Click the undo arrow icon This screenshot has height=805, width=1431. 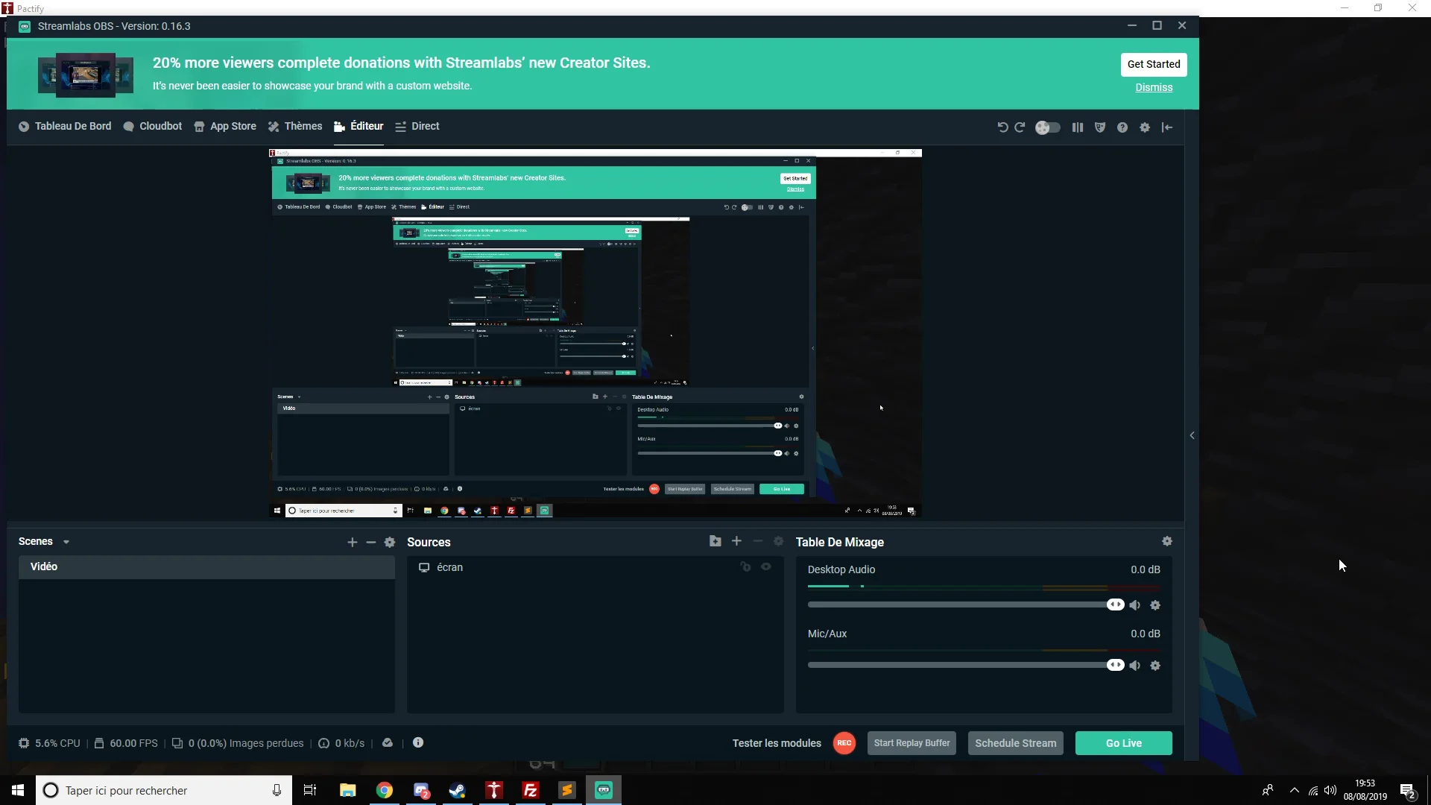(1002, 127)
